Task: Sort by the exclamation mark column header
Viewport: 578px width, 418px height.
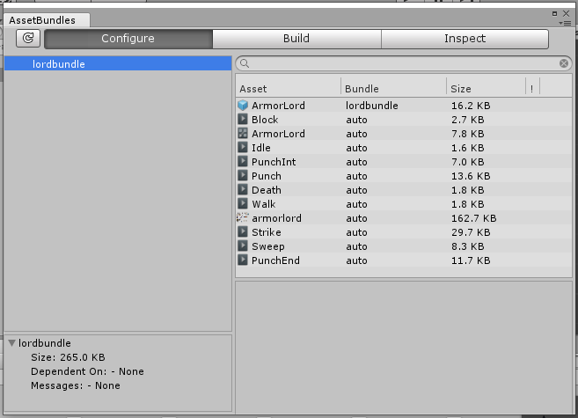Action: [x=531, y=89]
